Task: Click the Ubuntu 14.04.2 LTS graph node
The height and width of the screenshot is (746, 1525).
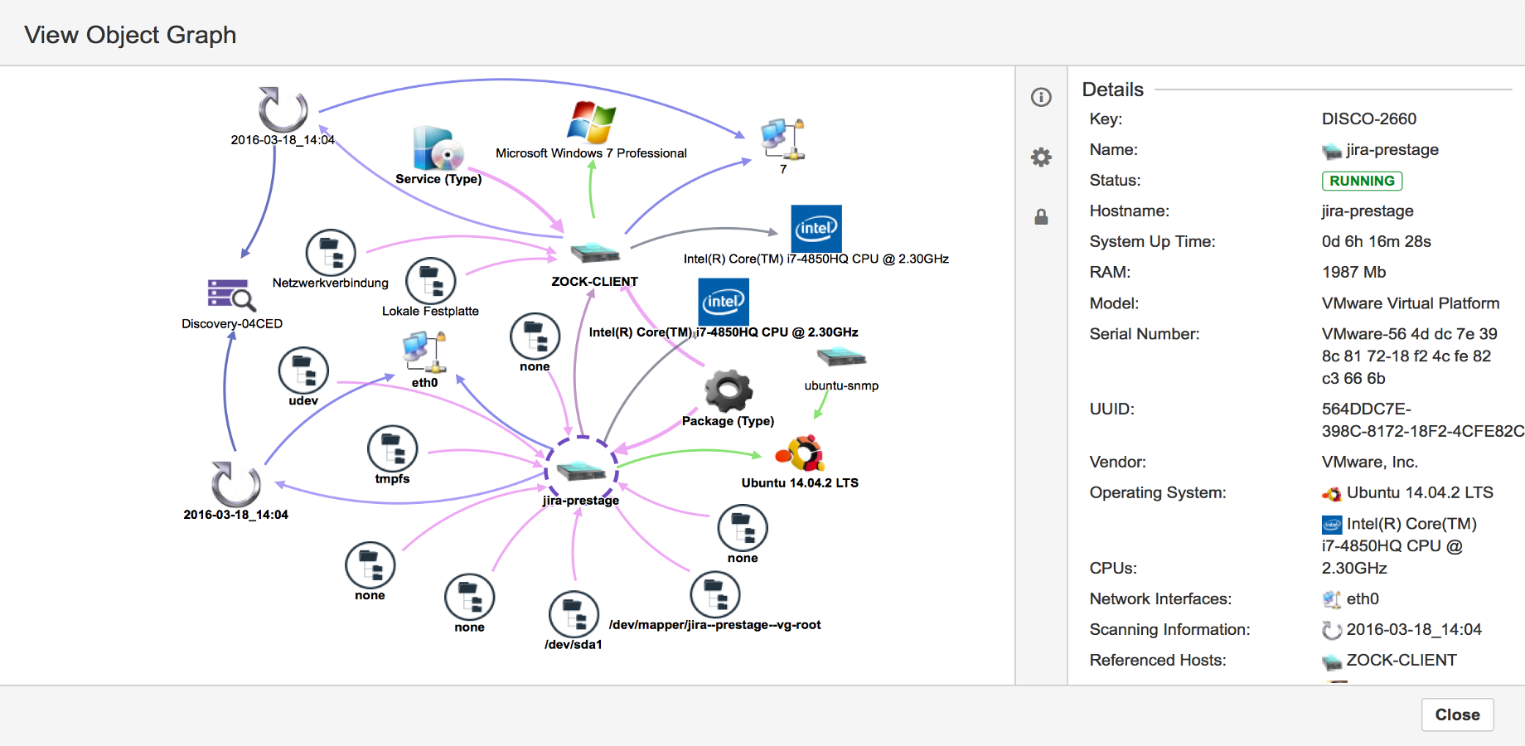Action: pyautogui.click(x=801, y=454)
